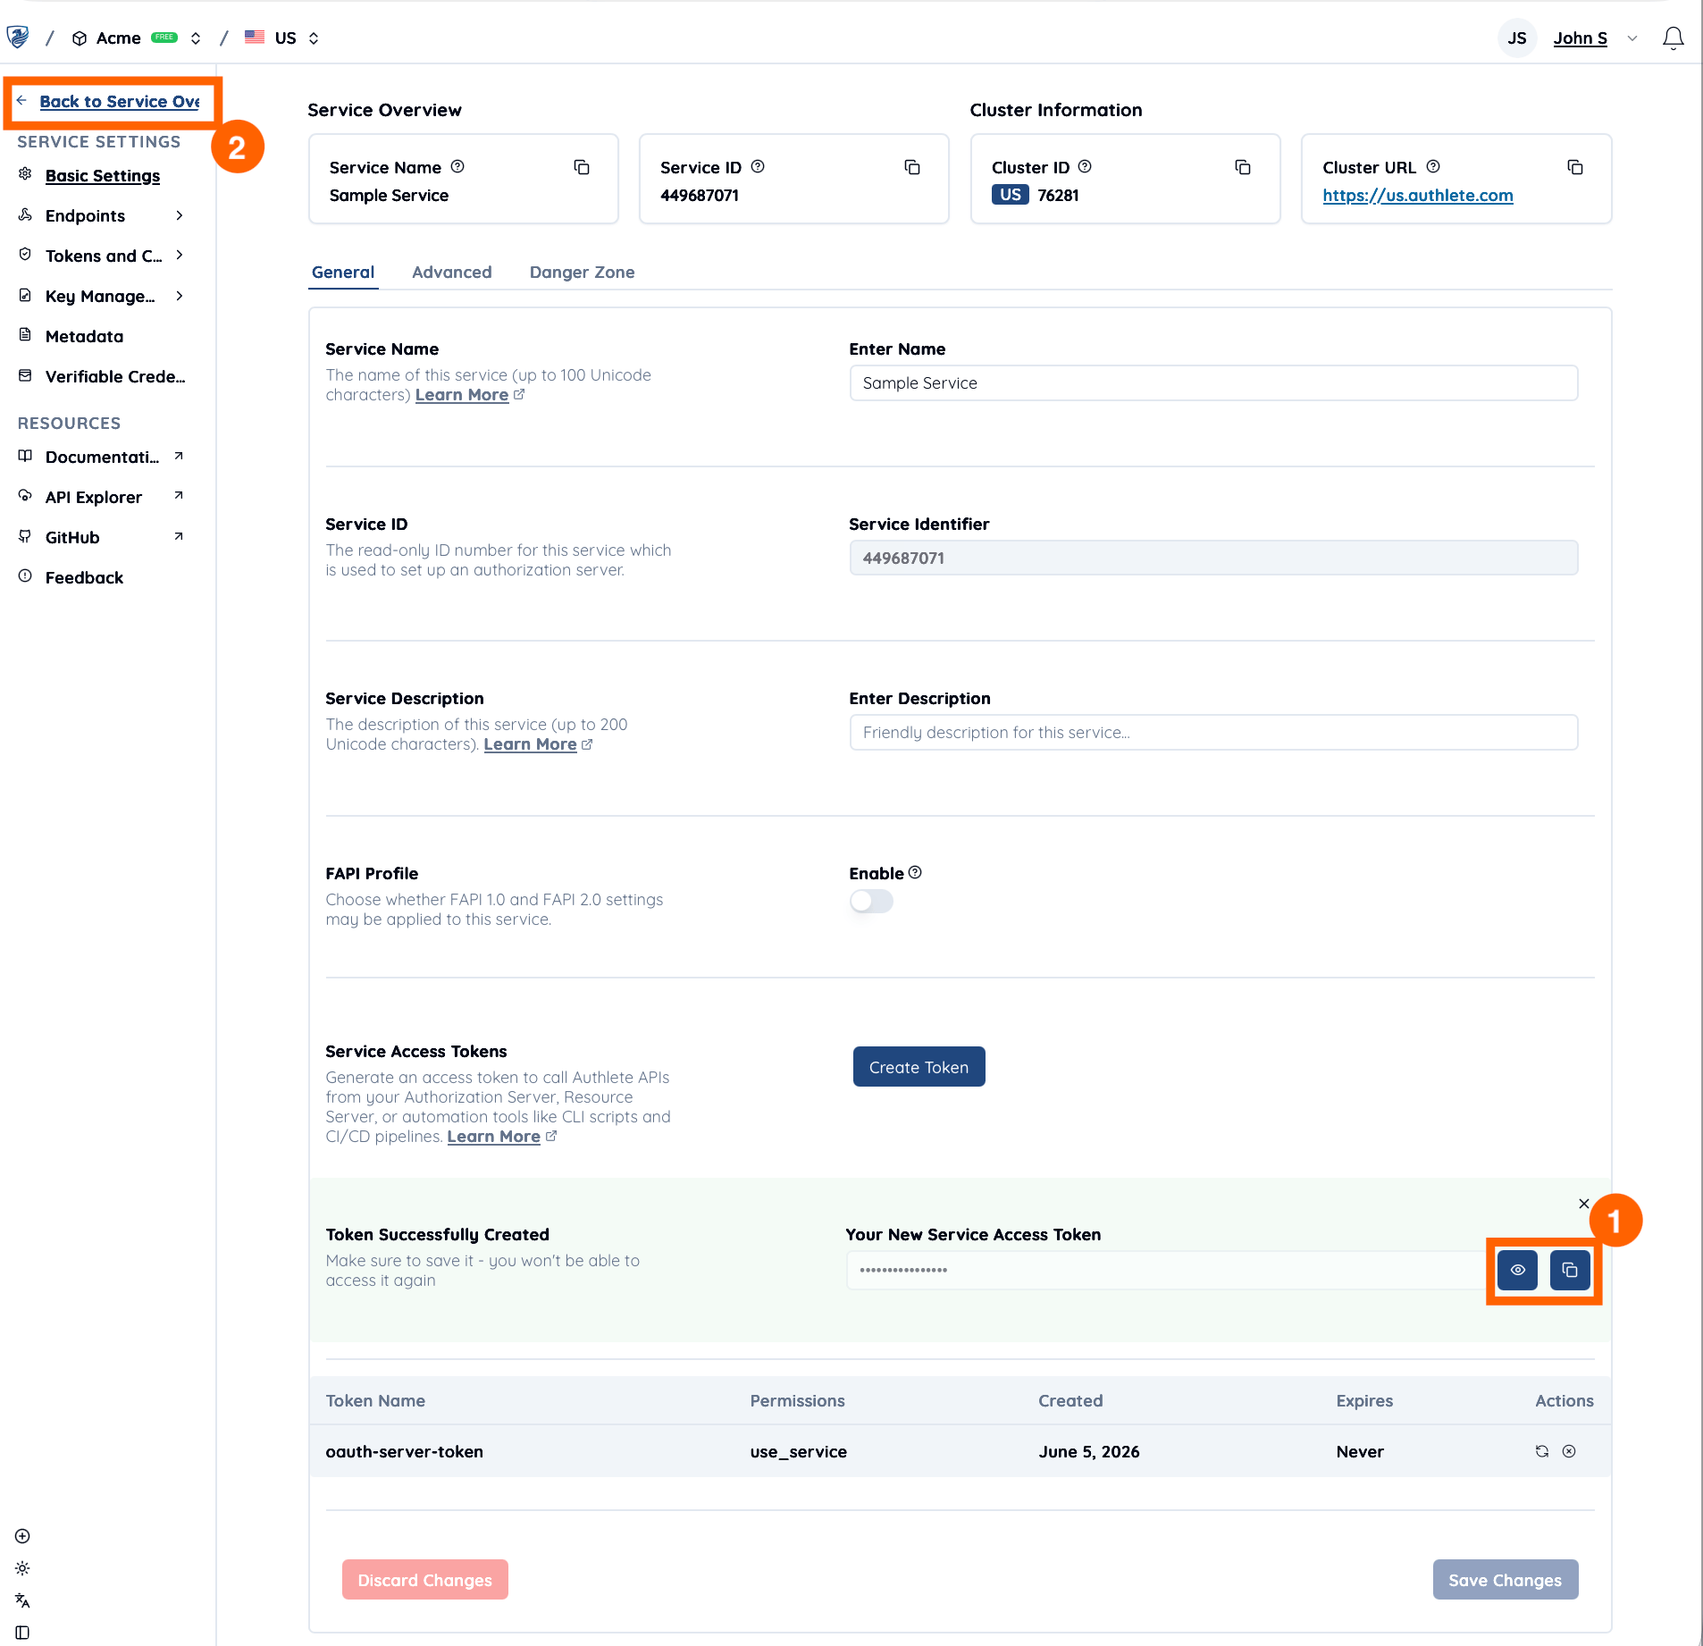1703x1646 pixels.
Task: Click the Authlete logo icon
Action: coord(18,38)
